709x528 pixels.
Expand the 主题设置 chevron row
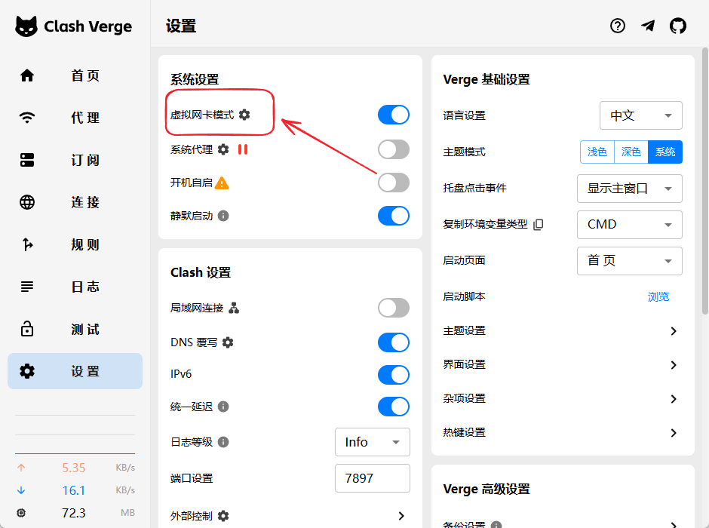674,331
